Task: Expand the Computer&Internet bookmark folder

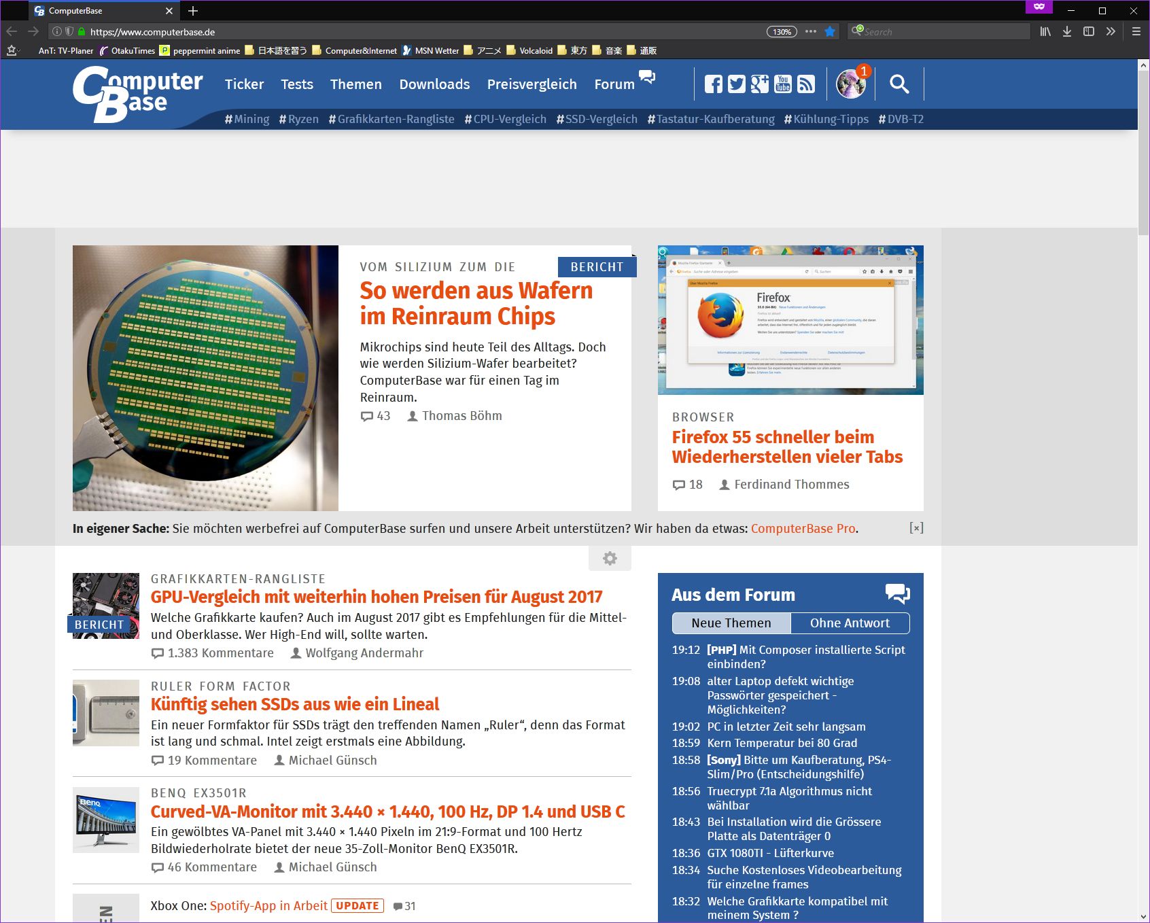Action: [x=354, y=50]
